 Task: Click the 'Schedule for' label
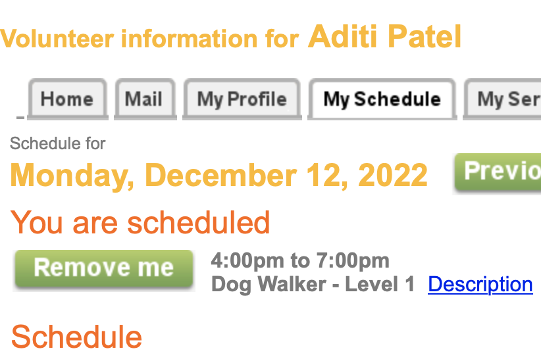(x=58, y=143)
